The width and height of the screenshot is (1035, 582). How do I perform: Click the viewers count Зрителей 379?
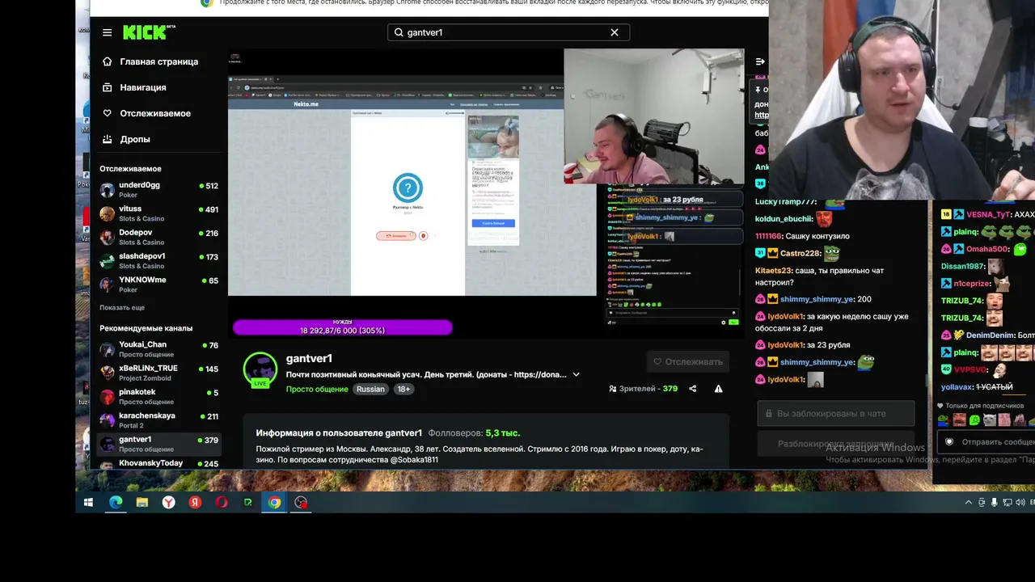(x=644, y=389)
